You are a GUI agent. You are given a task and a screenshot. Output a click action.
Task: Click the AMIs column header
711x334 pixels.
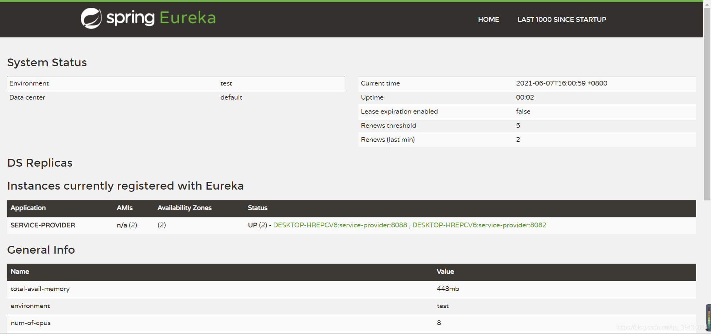point(125,208)
